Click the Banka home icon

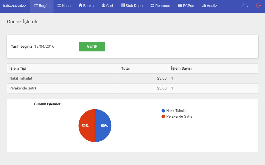pos(80,5)
